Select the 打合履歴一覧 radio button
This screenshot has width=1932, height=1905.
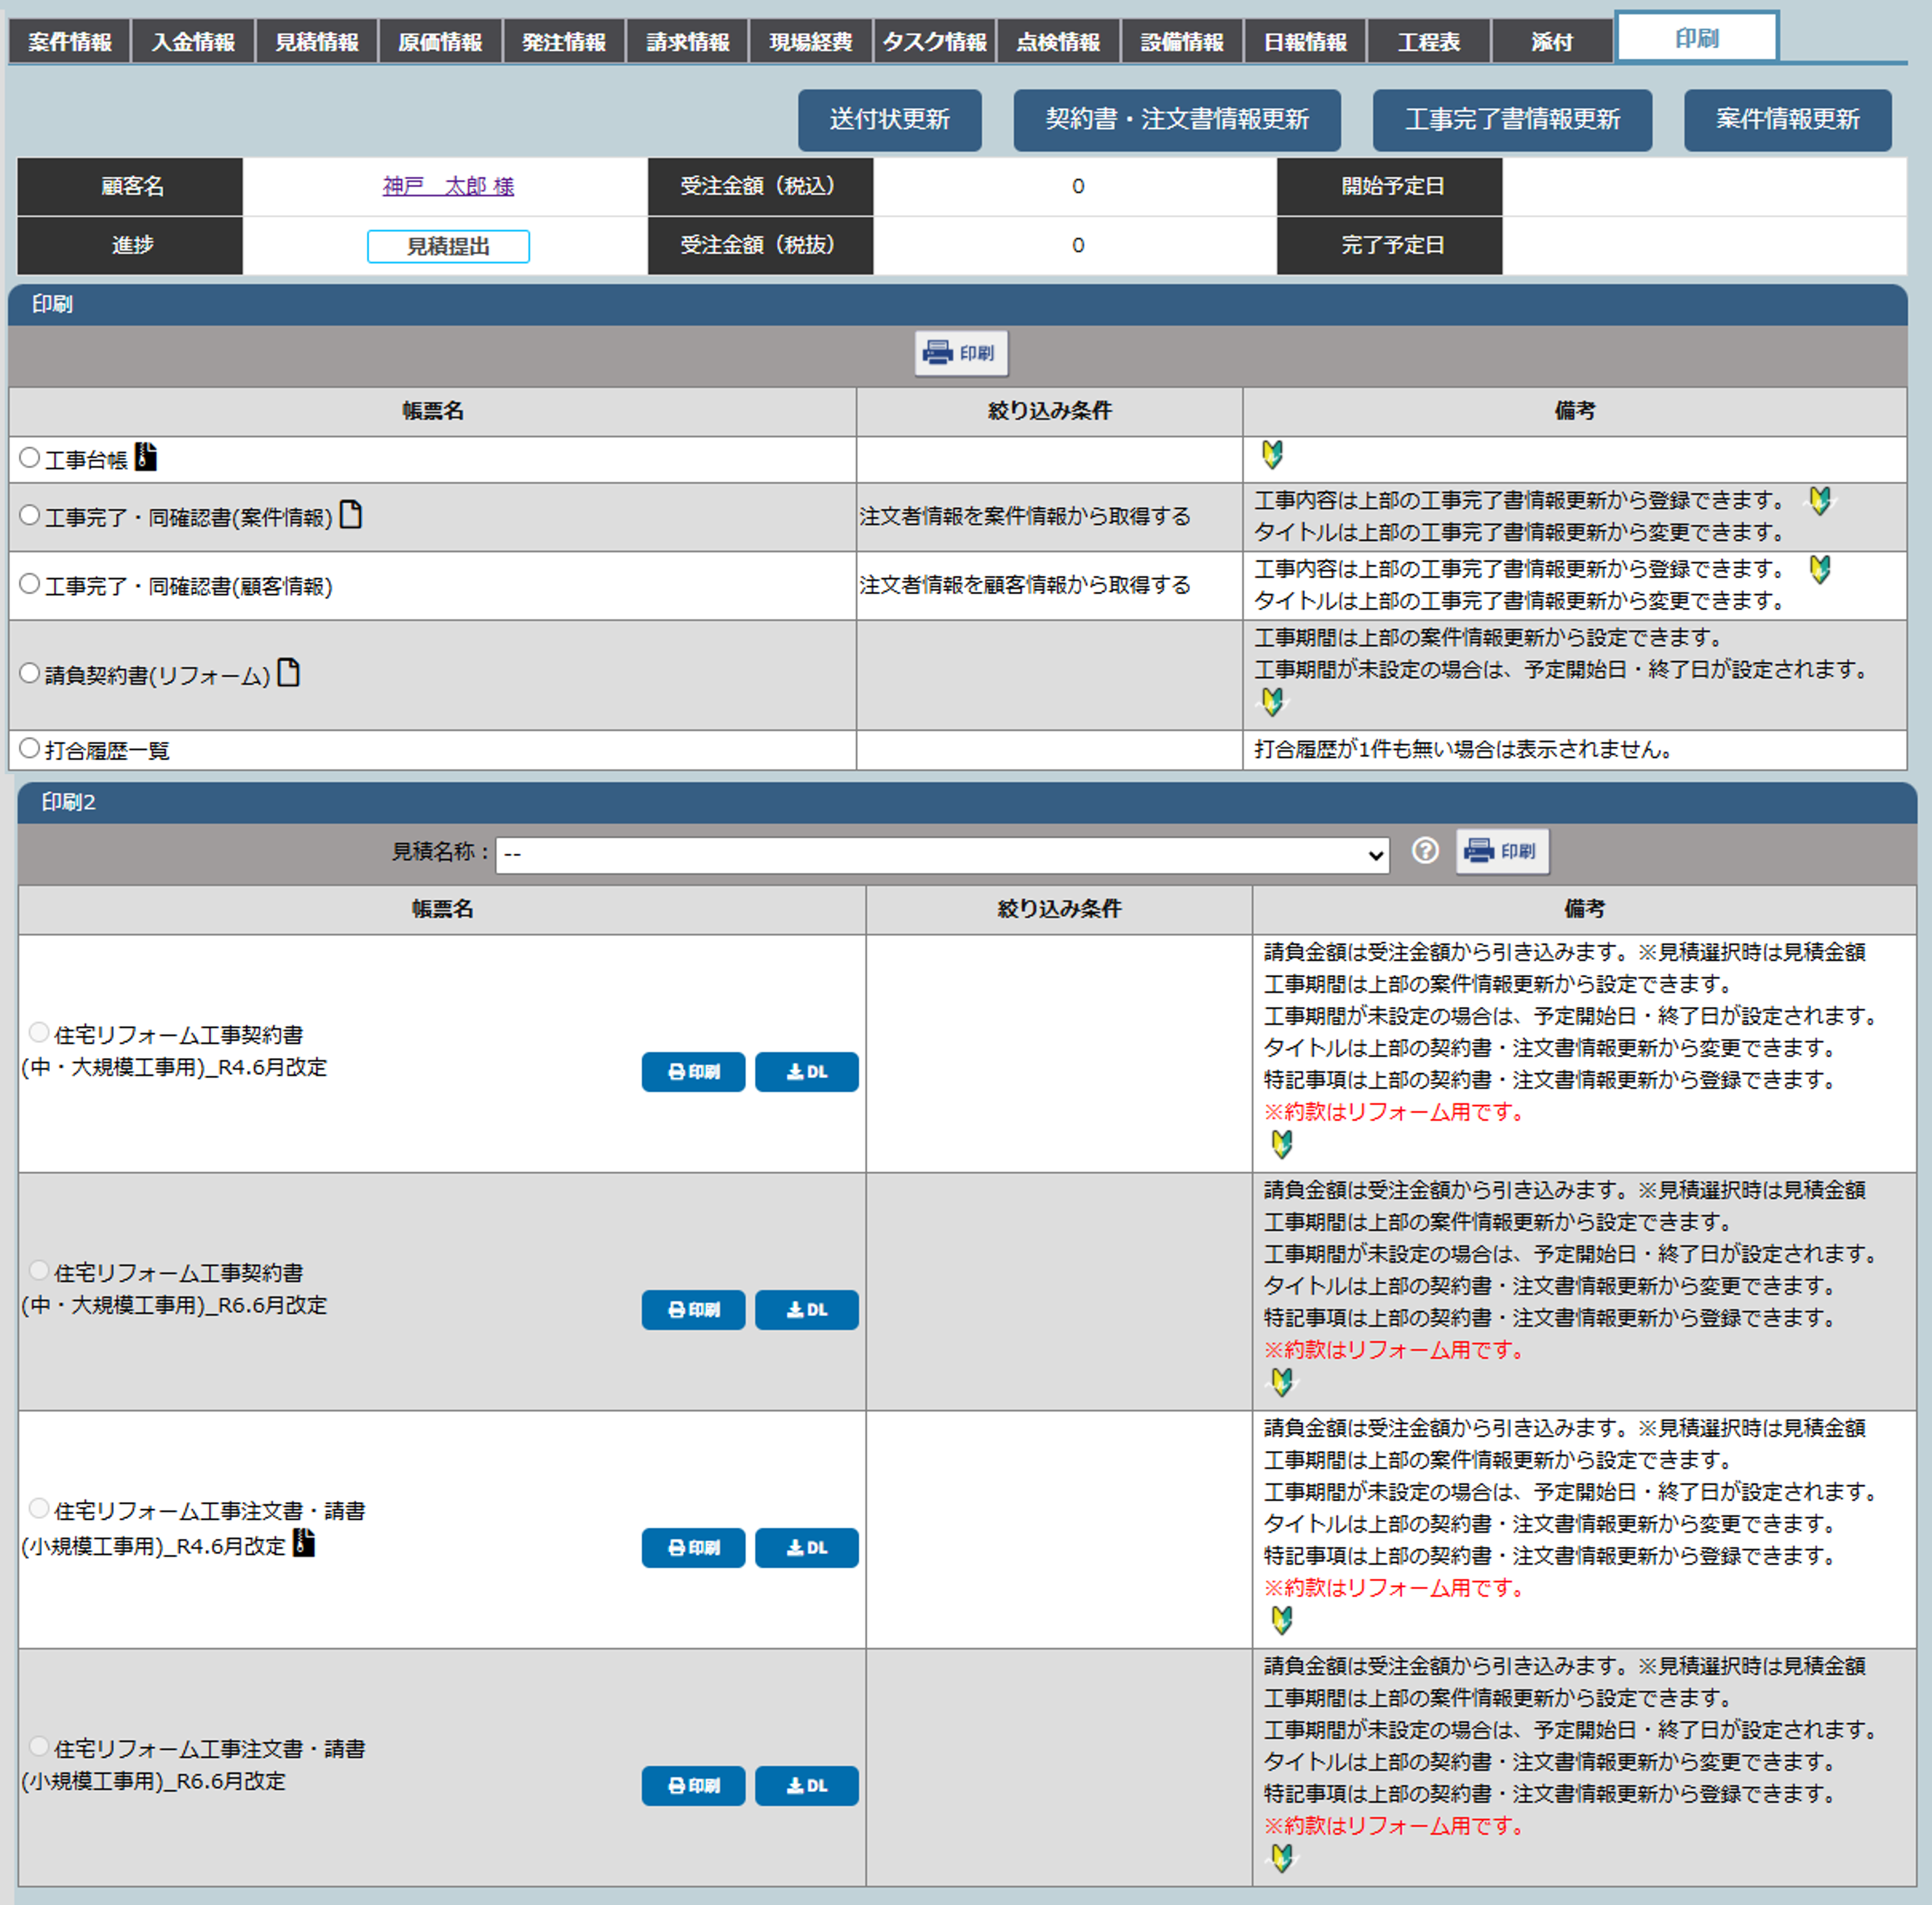pos(30,748)
